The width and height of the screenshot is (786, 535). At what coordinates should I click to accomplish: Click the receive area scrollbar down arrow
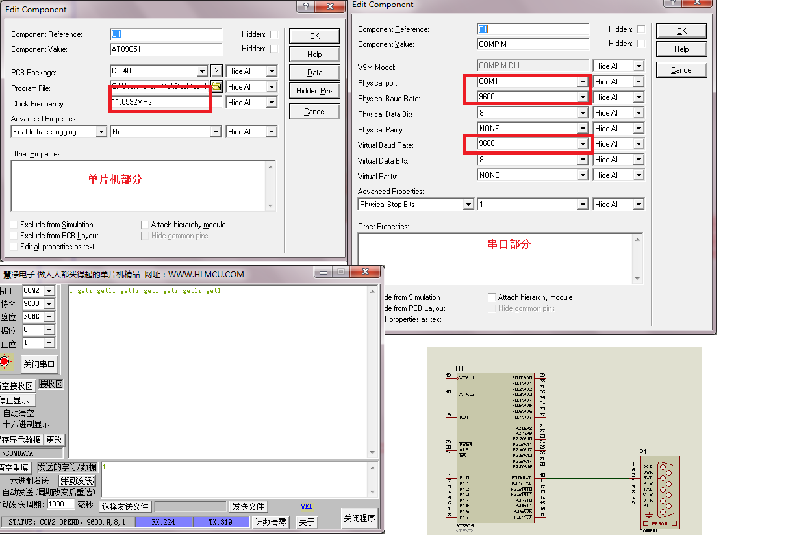(372, 453)
